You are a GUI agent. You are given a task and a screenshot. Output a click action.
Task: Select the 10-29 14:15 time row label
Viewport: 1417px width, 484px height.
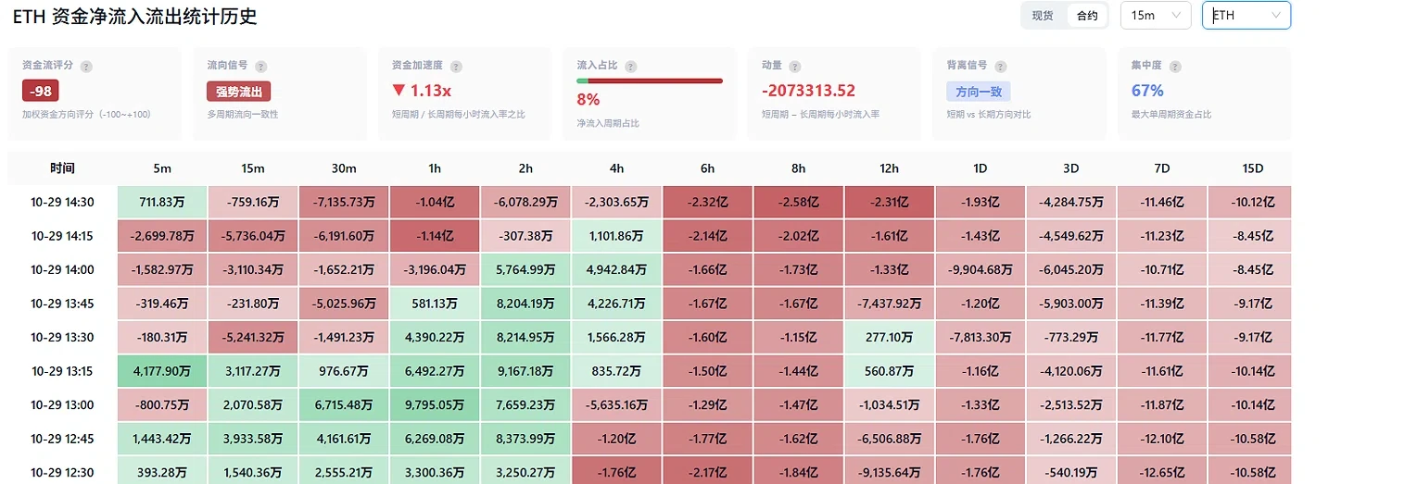[x=62, y=236]
